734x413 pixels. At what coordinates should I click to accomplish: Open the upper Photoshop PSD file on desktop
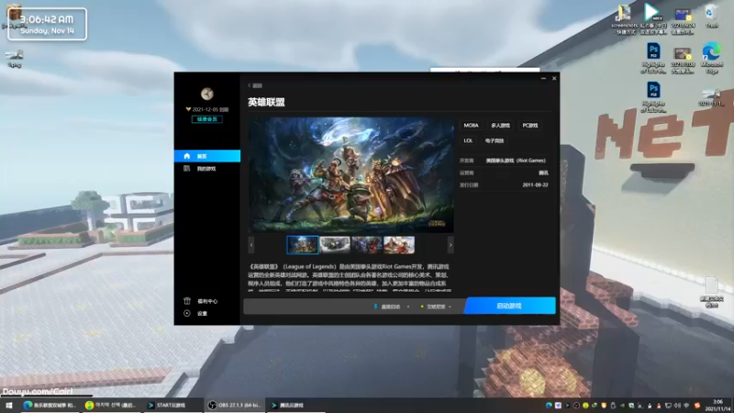point(653,58)
